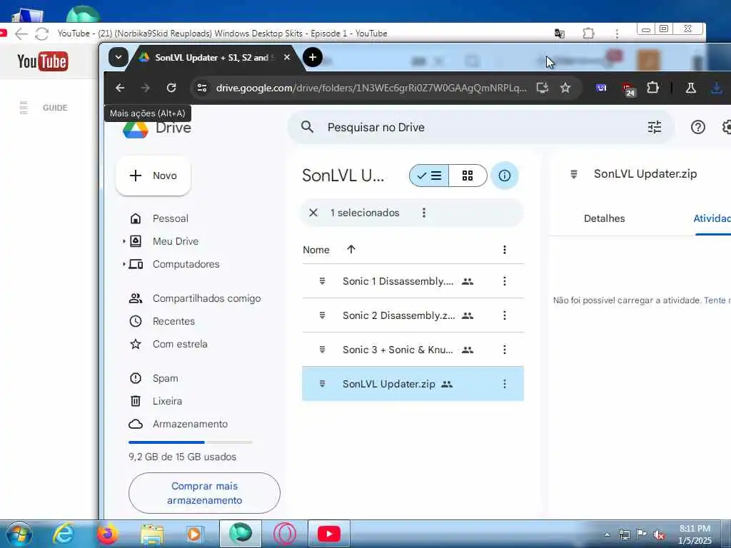Switch to the Detalhes tab
Image resolution: width=731 pixels, height=548 pixels.
(x=604, y=218)
